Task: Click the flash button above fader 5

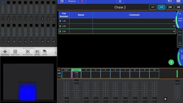Action: [25, 3]
